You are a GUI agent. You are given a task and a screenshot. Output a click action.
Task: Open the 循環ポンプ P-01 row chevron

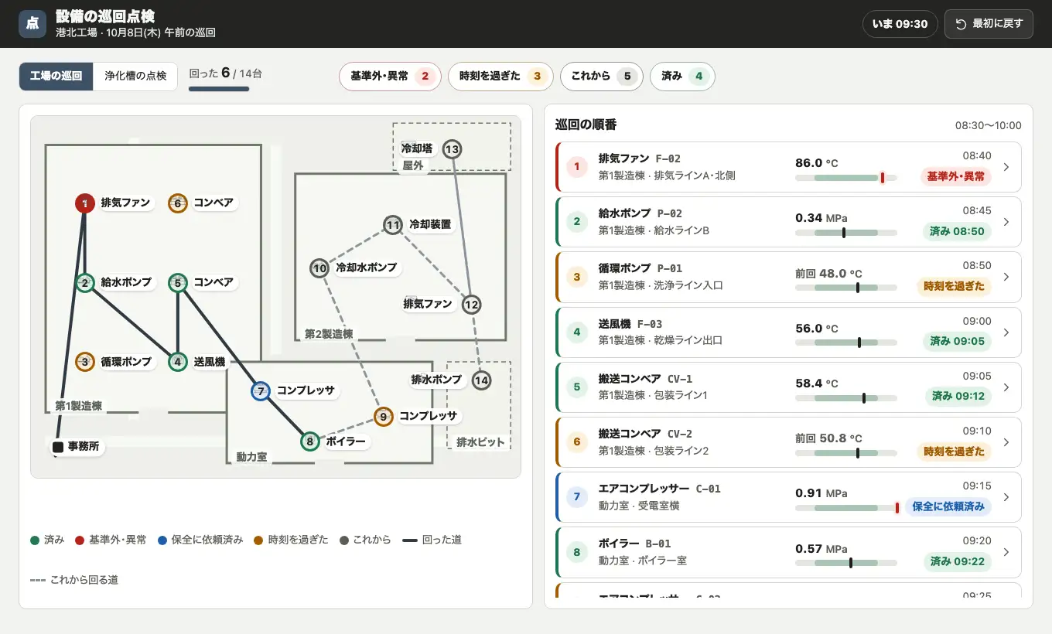click(1006, 277)
